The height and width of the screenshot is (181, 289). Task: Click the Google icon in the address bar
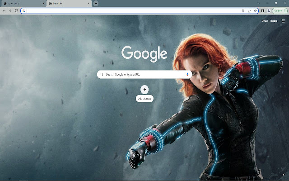[24, 11]
